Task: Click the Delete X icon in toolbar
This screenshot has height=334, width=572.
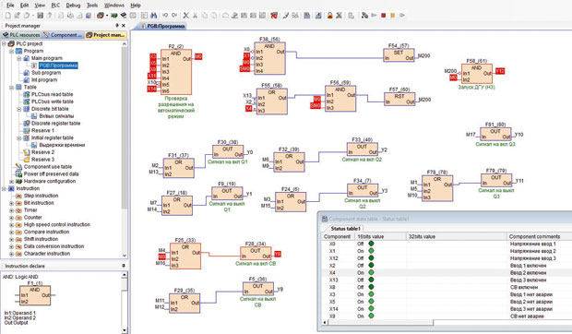Action: pos(186,16)
